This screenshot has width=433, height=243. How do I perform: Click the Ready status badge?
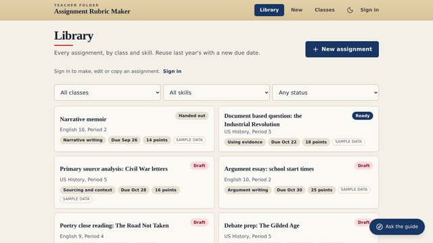point(363,115)
